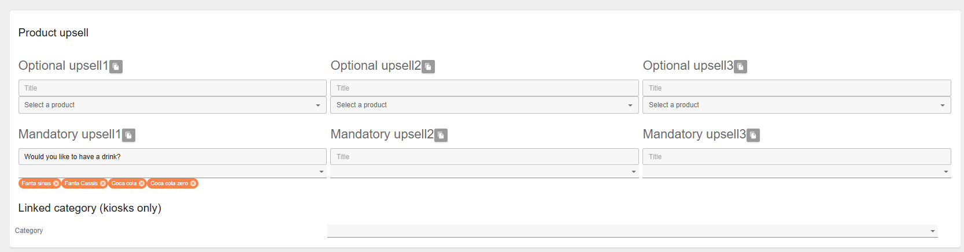
Task: Click the copy icon beside Optional upsell3
Action: [x=741, y=67]
